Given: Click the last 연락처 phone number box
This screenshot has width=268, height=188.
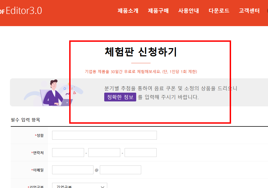Looking at the screenshot, I should [x=140, y=152].
